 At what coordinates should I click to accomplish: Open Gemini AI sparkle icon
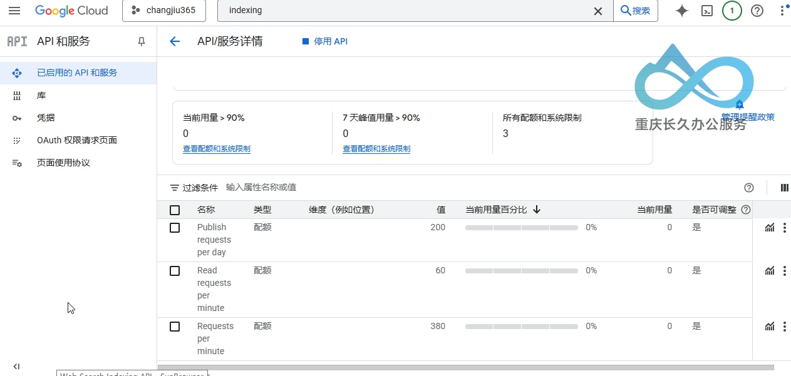click(x=682, y=11)
